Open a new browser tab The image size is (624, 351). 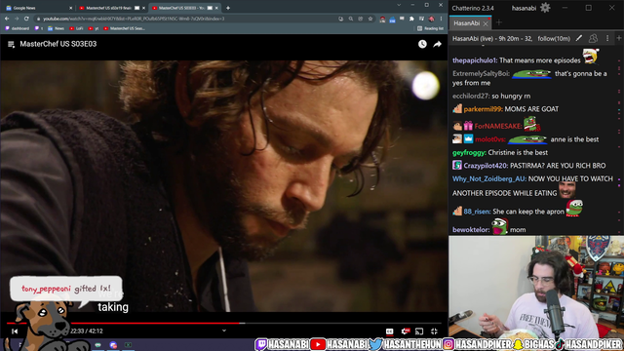click(x=228, y=8)
